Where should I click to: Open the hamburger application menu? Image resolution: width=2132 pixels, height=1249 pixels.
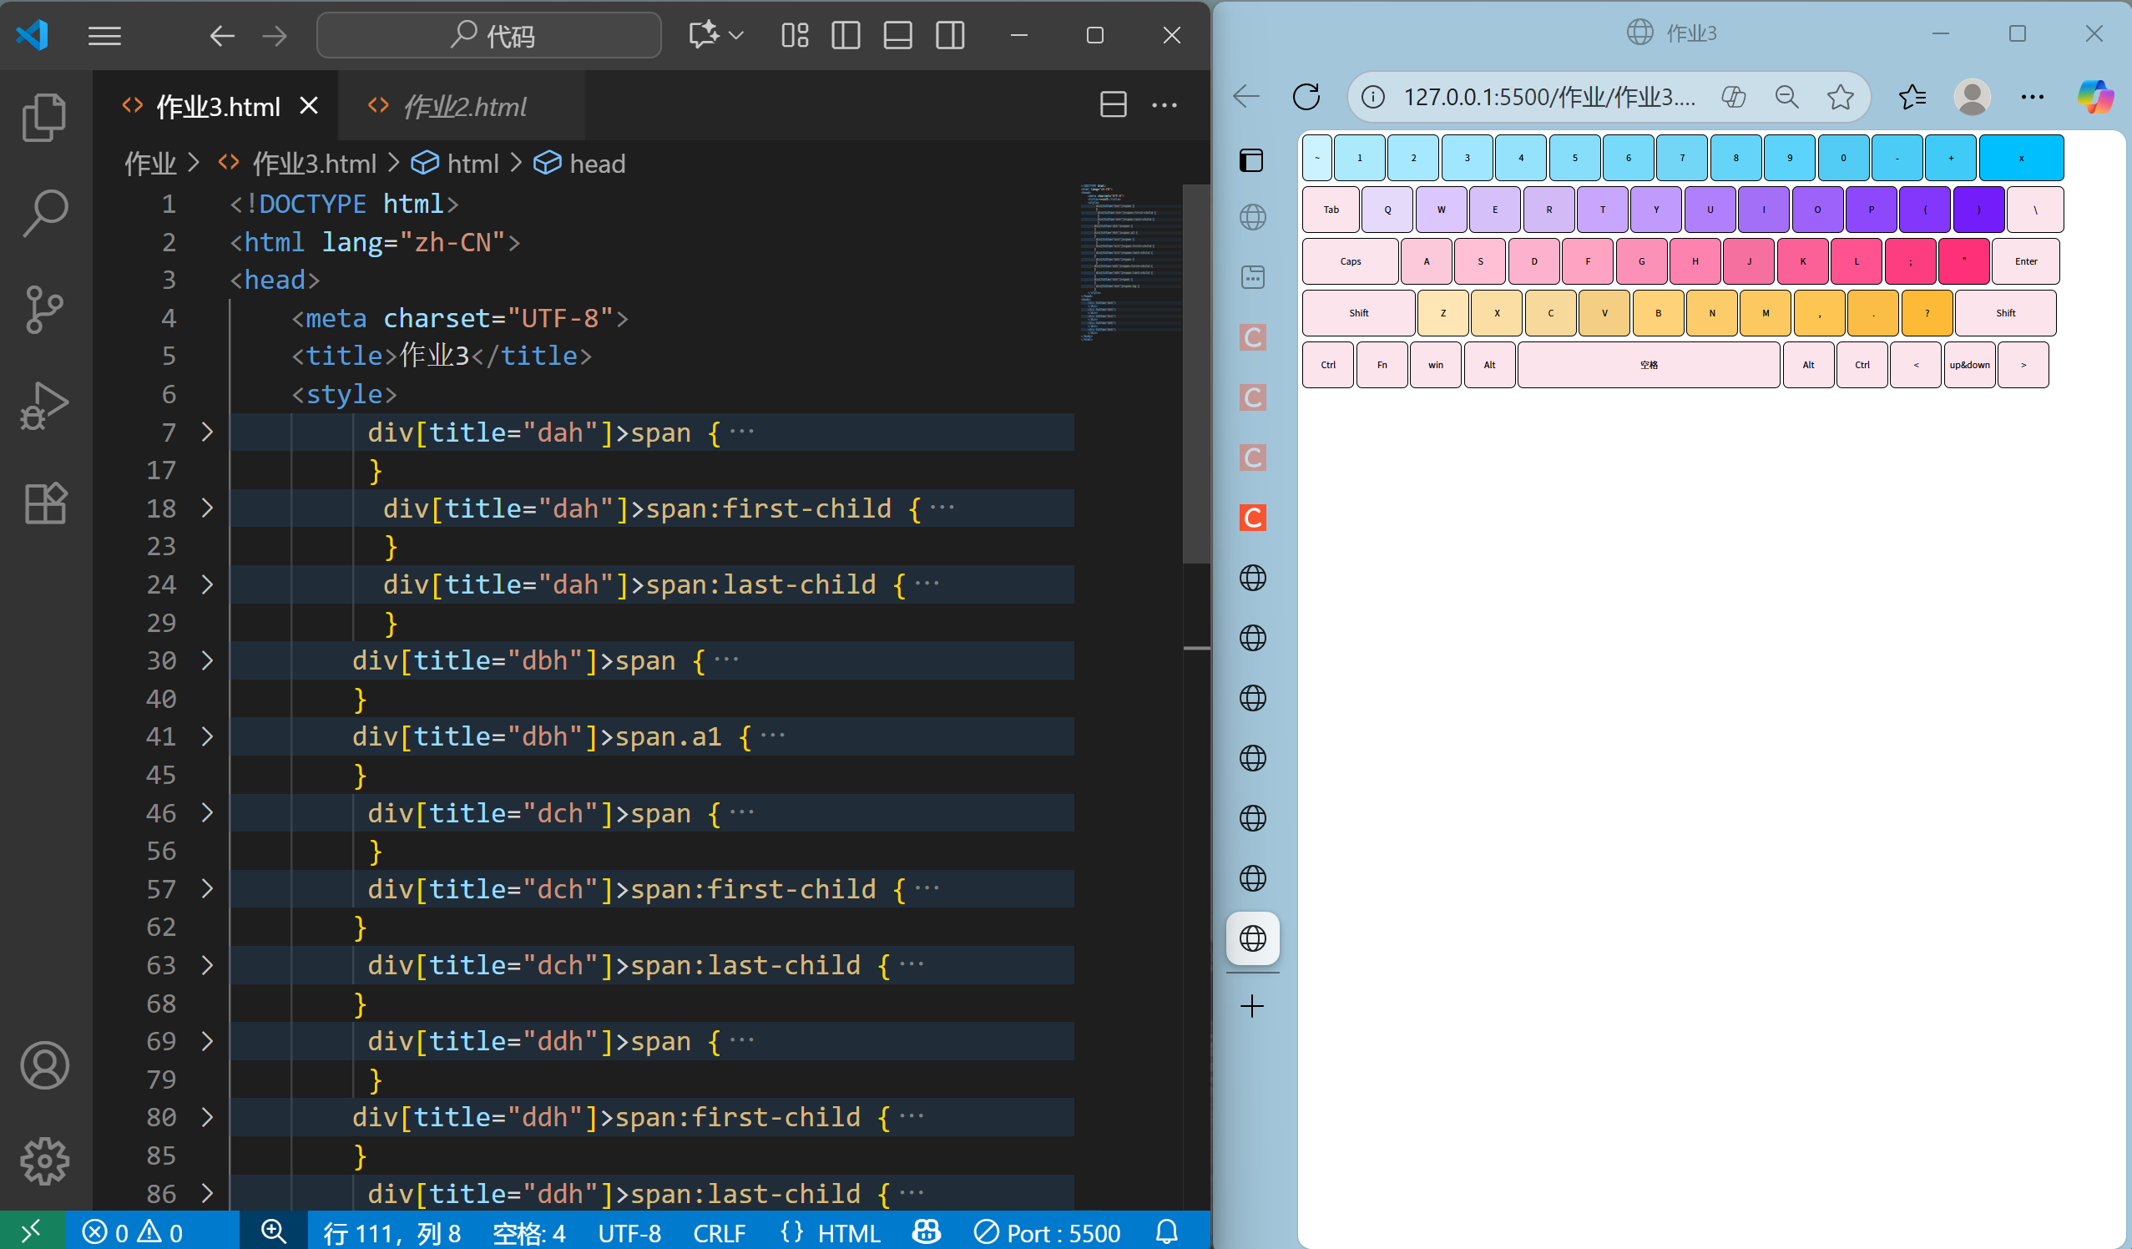104,36
